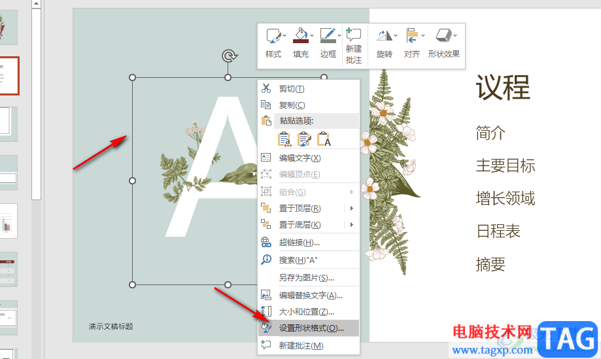Paste as picture icon
The image size is (601, 359).
click(x=304, y=139)
